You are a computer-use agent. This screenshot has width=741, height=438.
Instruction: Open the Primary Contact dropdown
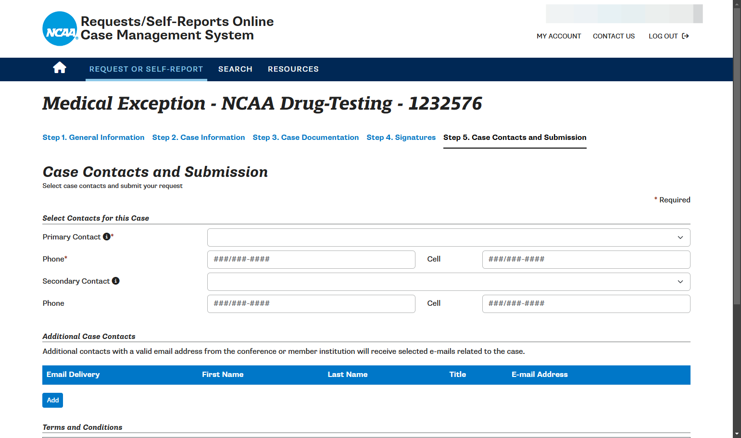pos(449,238)
